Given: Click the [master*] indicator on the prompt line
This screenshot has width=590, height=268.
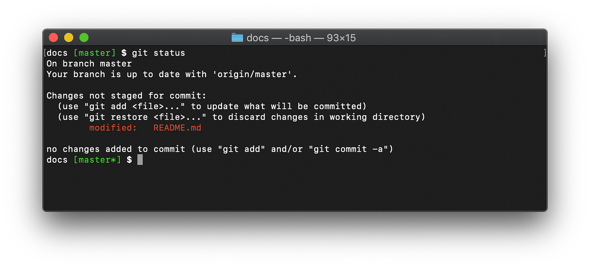Looking at the screenshot, I should [x=97, y=160].
